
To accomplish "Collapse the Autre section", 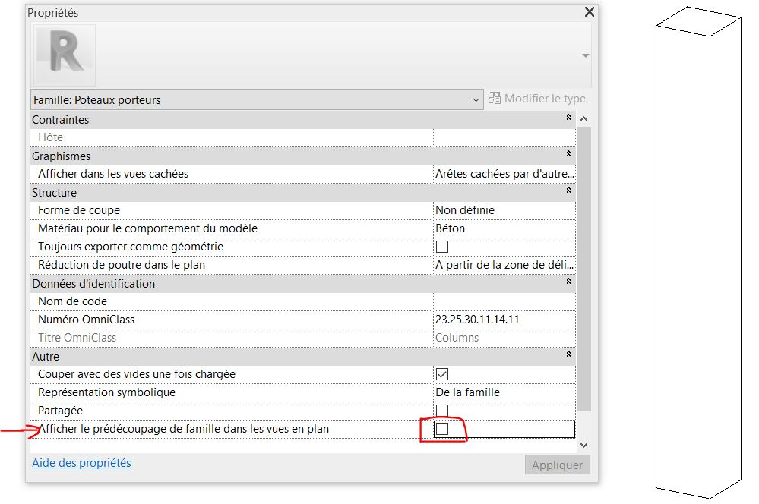I will [568, 356].
